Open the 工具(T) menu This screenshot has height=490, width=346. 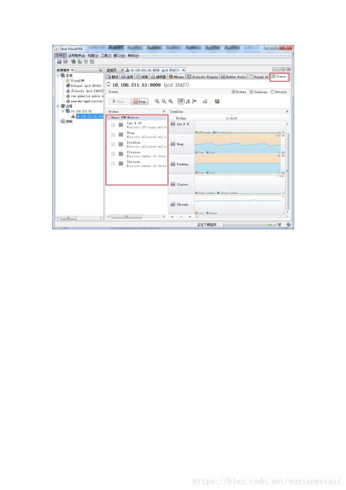click(106, 55)
